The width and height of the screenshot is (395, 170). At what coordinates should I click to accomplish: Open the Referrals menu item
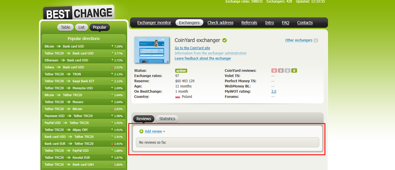[249, 23]
